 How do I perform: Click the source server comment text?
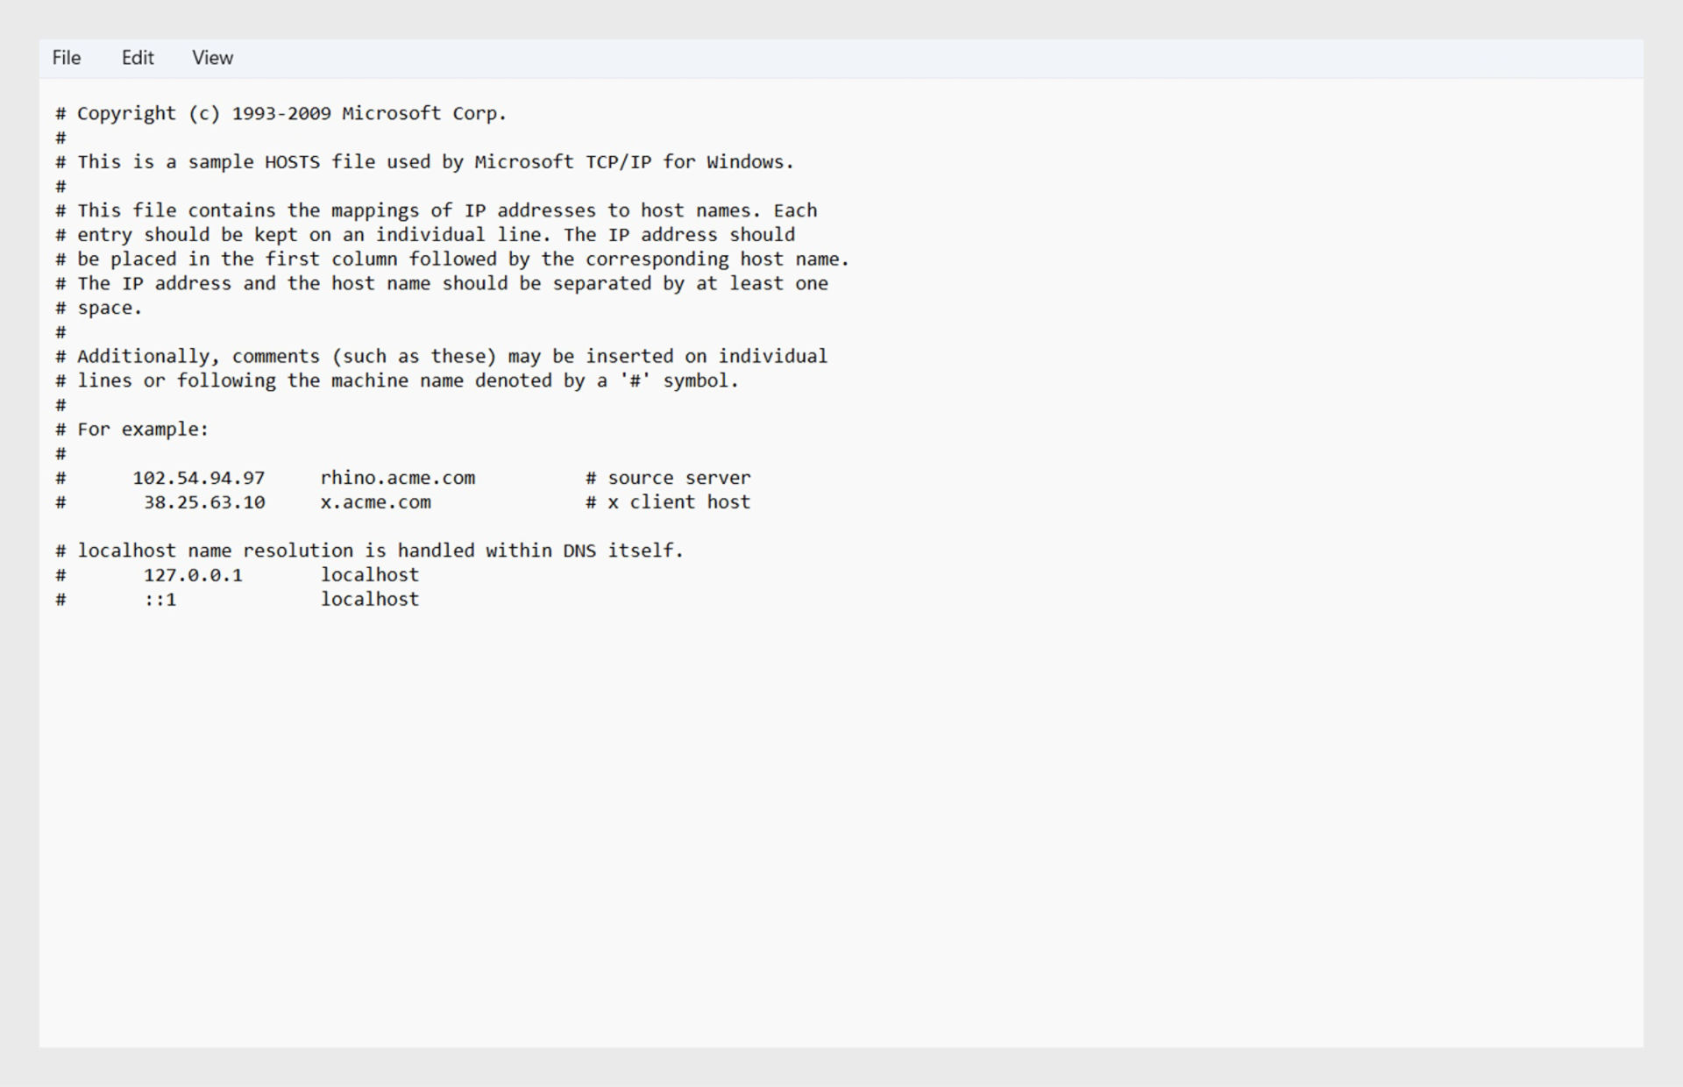pyautogui.click(x=652, y=476)
